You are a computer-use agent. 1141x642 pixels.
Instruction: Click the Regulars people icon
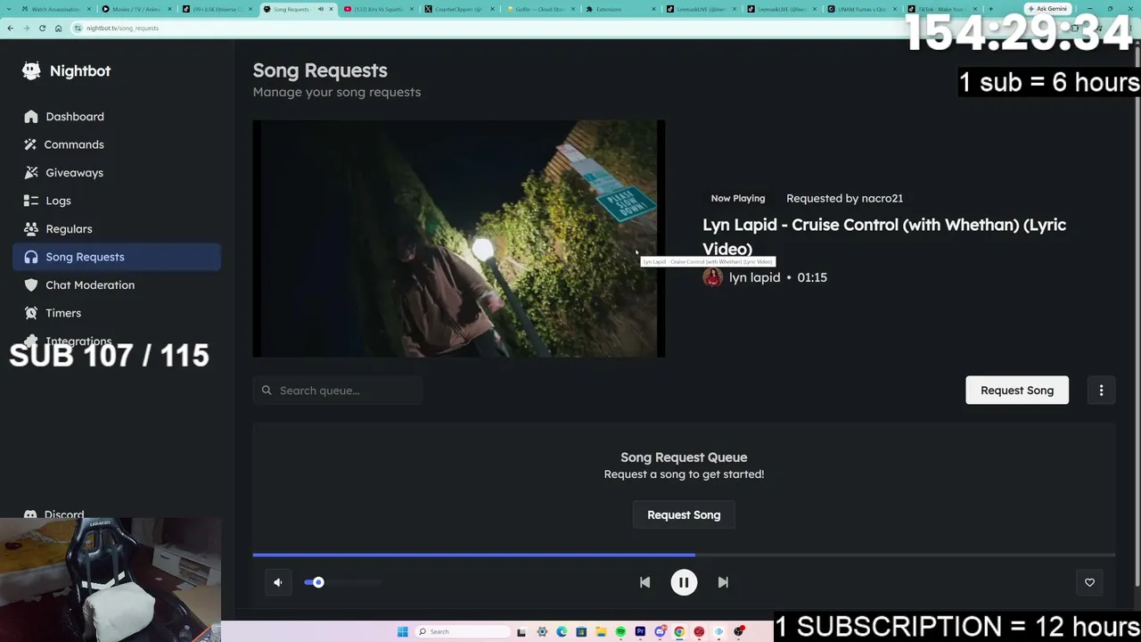[x=31, y=229]
